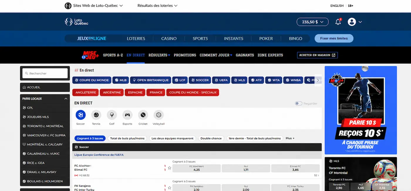Select the Soccer sport icon

[80, 115]
